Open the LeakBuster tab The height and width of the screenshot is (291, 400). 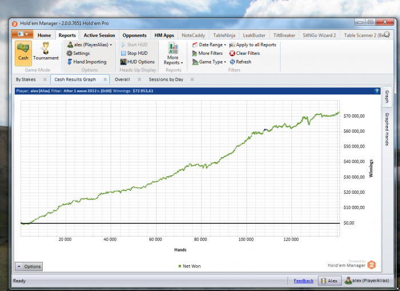click(x=254, y=35)
